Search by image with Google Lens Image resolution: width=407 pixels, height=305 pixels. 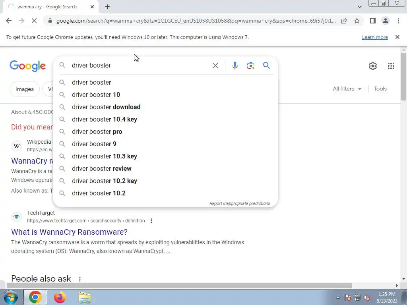[250, 66]
